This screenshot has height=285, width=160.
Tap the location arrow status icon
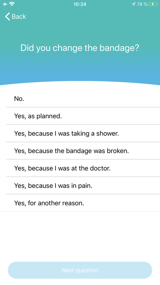[133, 4]
